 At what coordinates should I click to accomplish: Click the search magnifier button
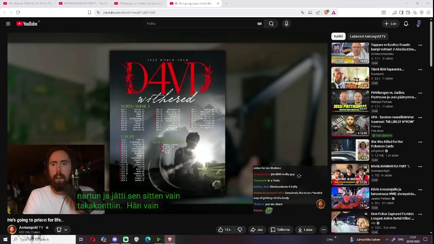tap(271, 24)
